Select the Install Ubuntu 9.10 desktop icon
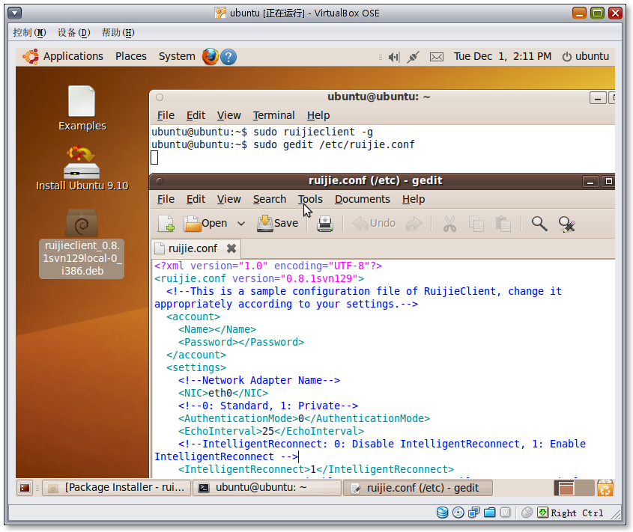 click(82, 168)
